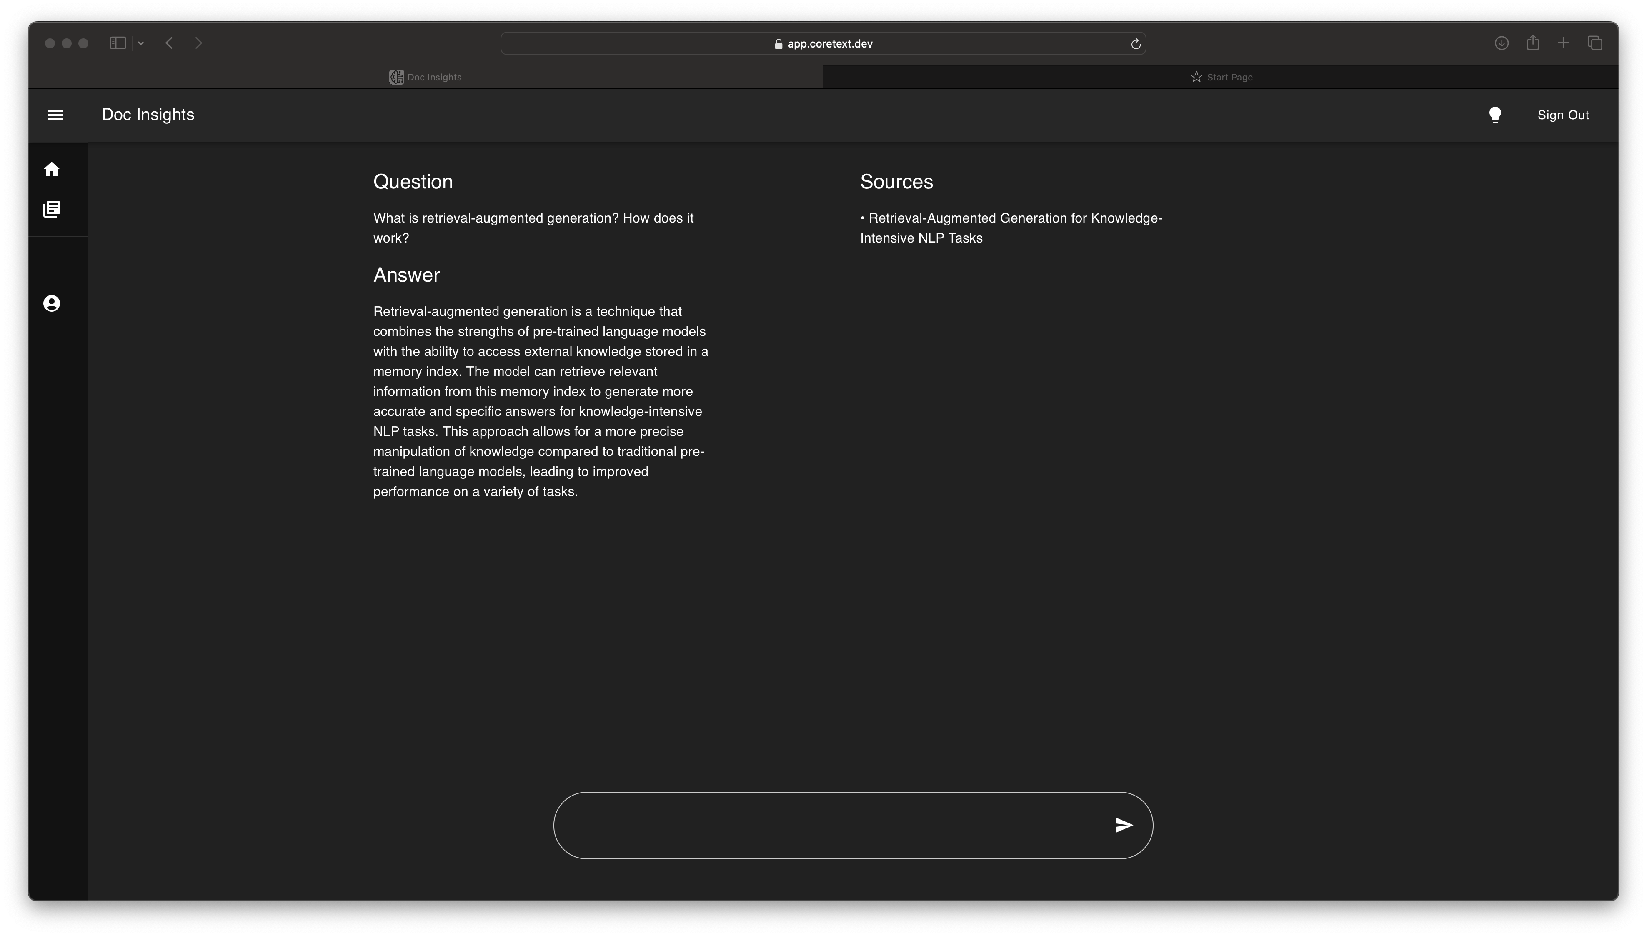Open the downloads icon in the toolbar

pyautogui.click(x=1502, y=43)
